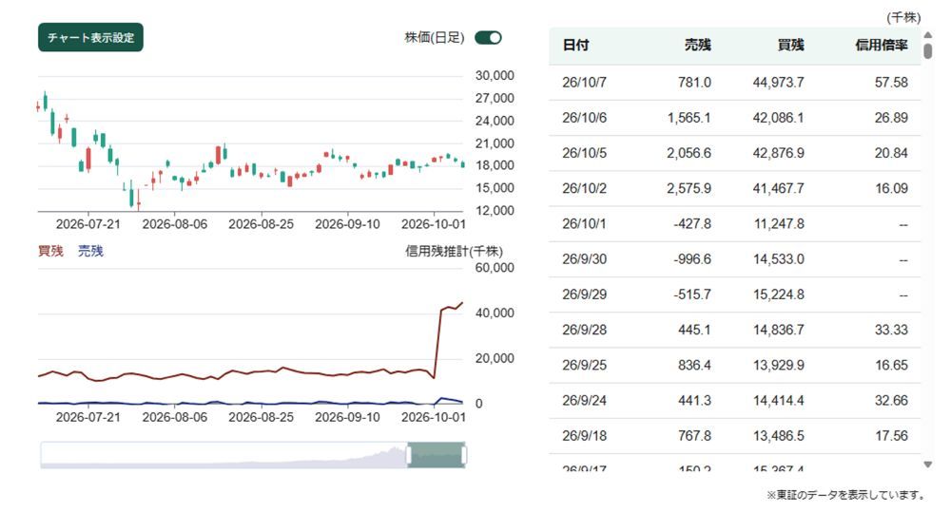
Task: Click the 11,247.8 買残 value
Action: 779,223
